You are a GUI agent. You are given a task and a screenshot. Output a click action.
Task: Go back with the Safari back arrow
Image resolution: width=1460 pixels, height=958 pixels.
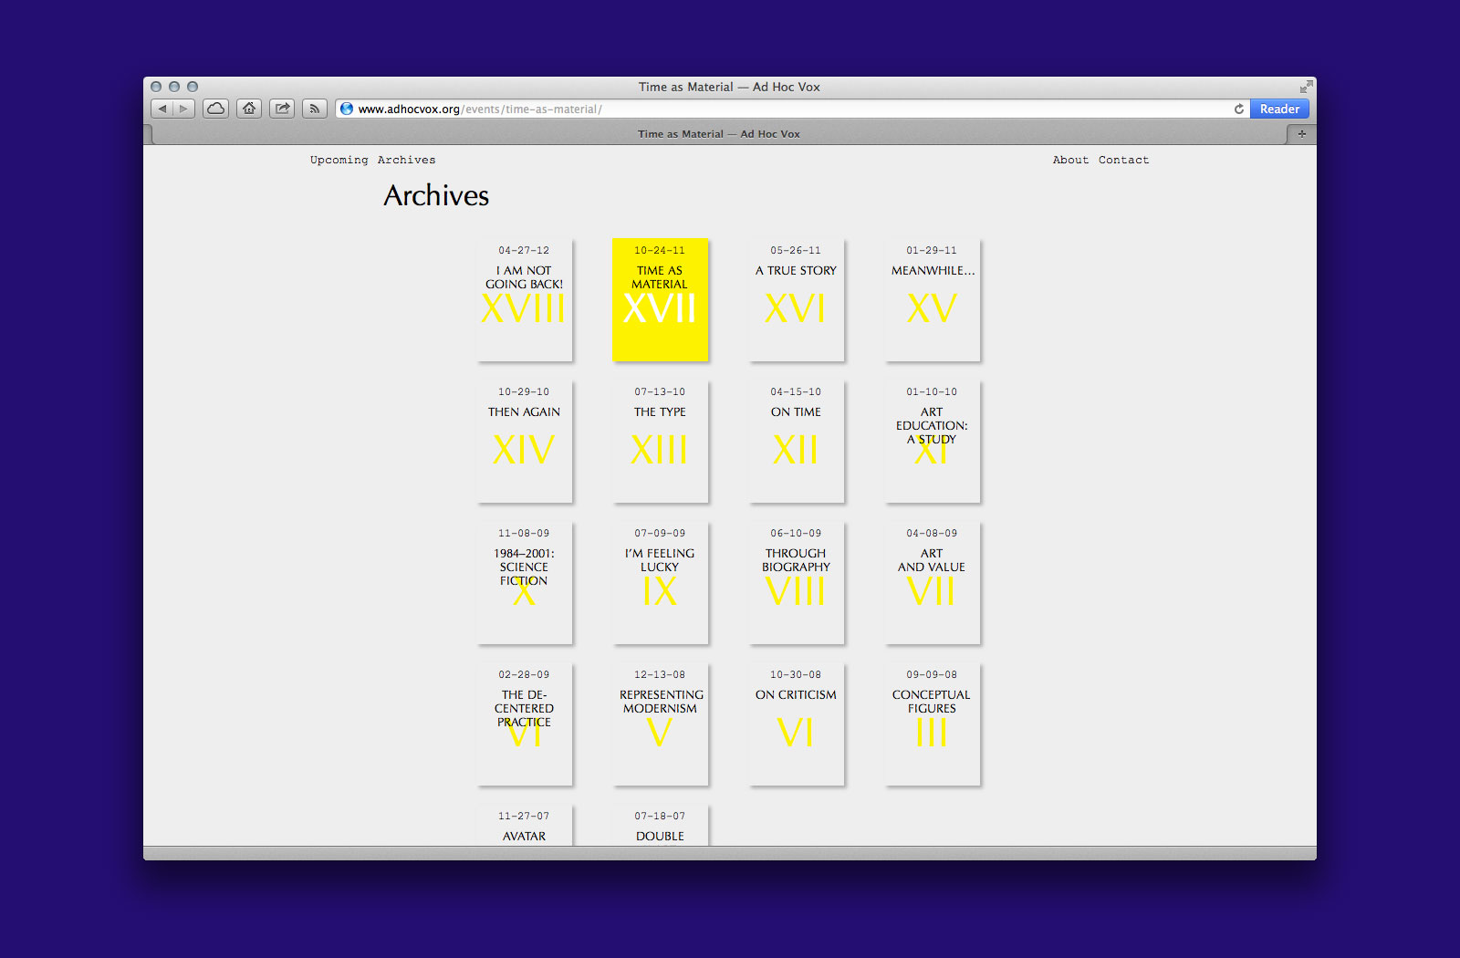162,109
